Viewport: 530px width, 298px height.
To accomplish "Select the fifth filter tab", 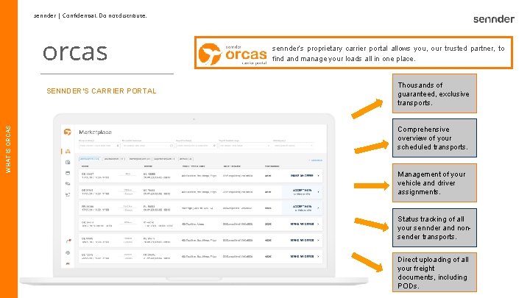I will [185, 159].
